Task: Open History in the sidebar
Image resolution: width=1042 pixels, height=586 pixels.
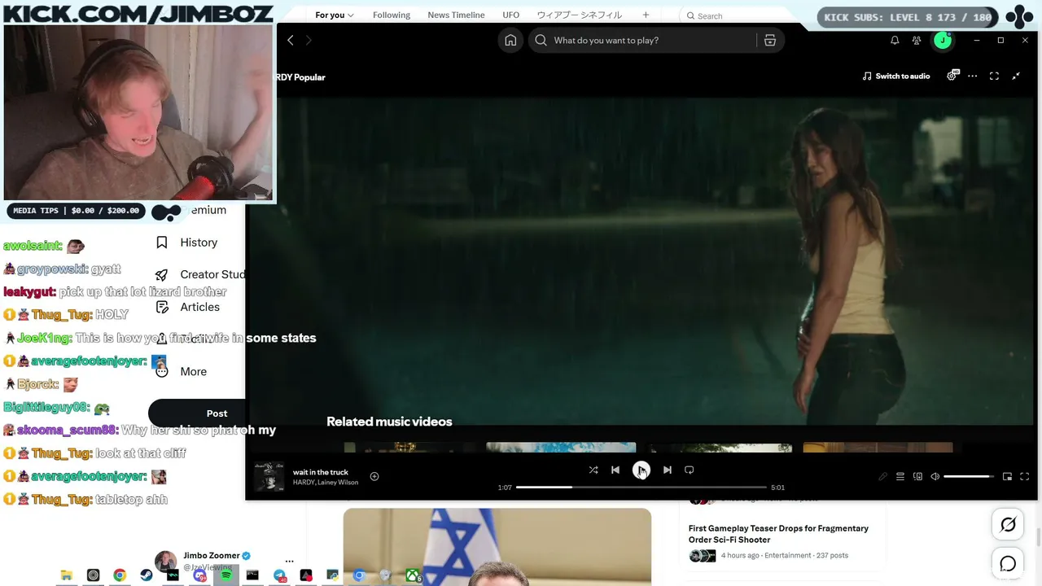Action: coord(186,243)
